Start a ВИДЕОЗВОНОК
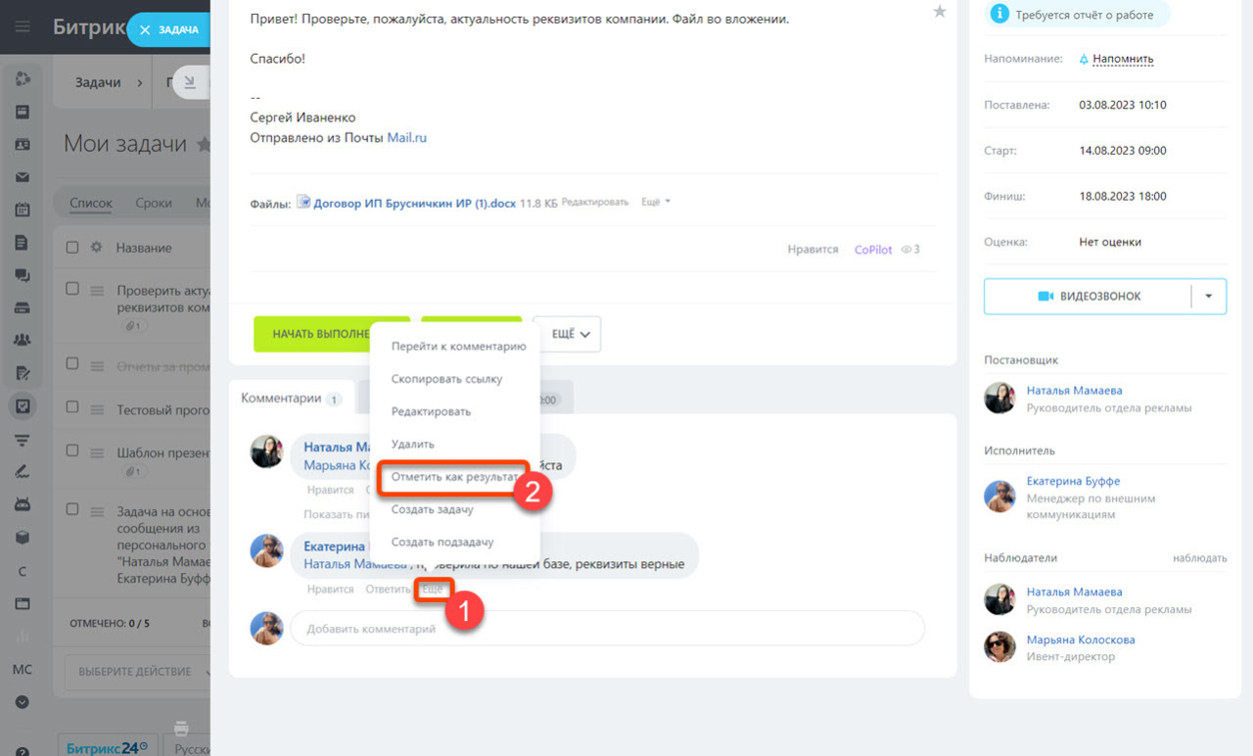The image size is (1253, 756). coord(1089,296)
